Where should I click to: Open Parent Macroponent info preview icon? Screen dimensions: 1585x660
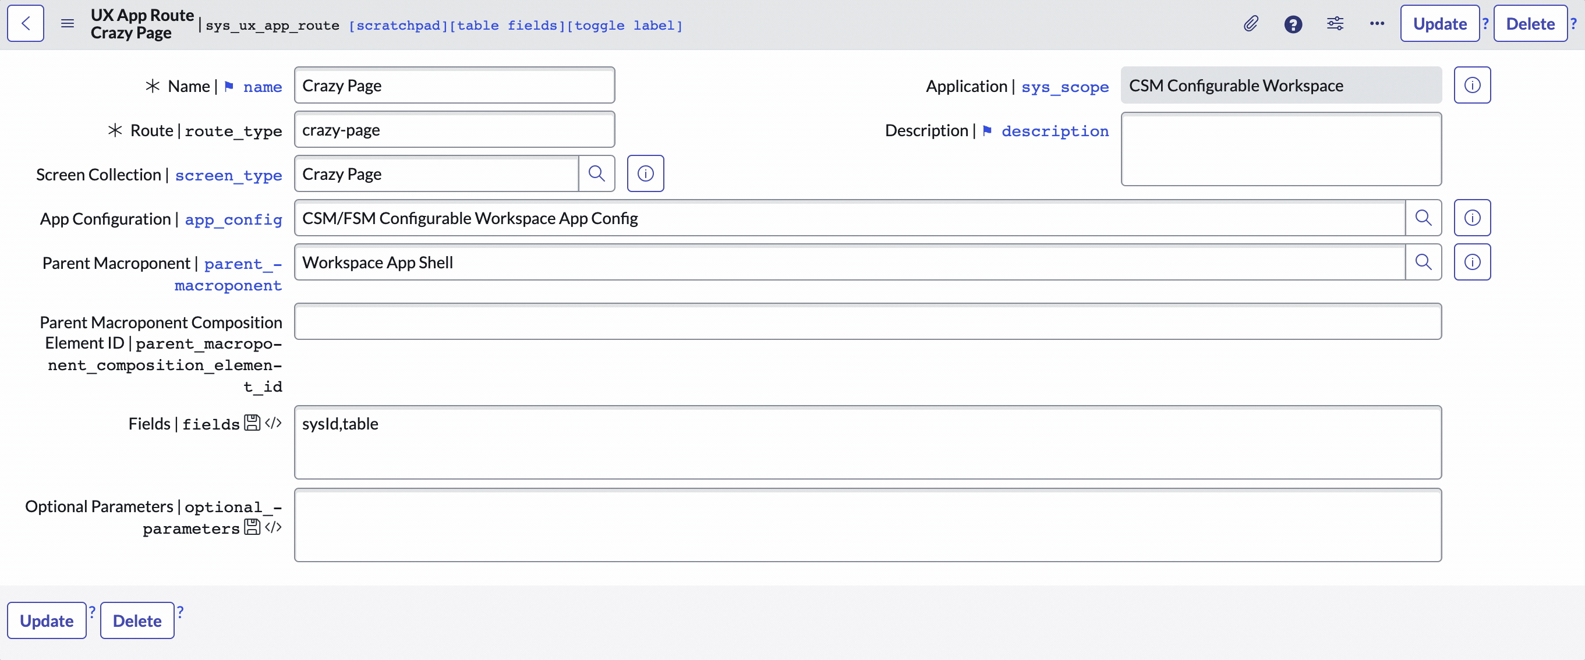point(1472,262)
